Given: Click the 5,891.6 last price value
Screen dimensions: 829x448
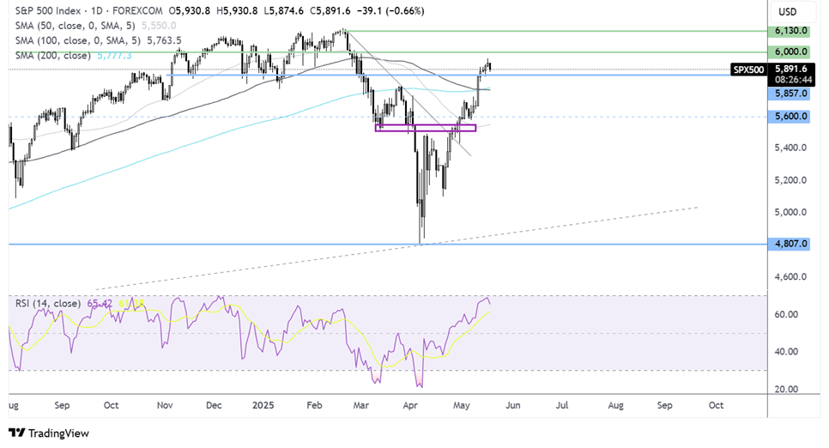Looking at the screenshot, I should [x=791, y=69].
